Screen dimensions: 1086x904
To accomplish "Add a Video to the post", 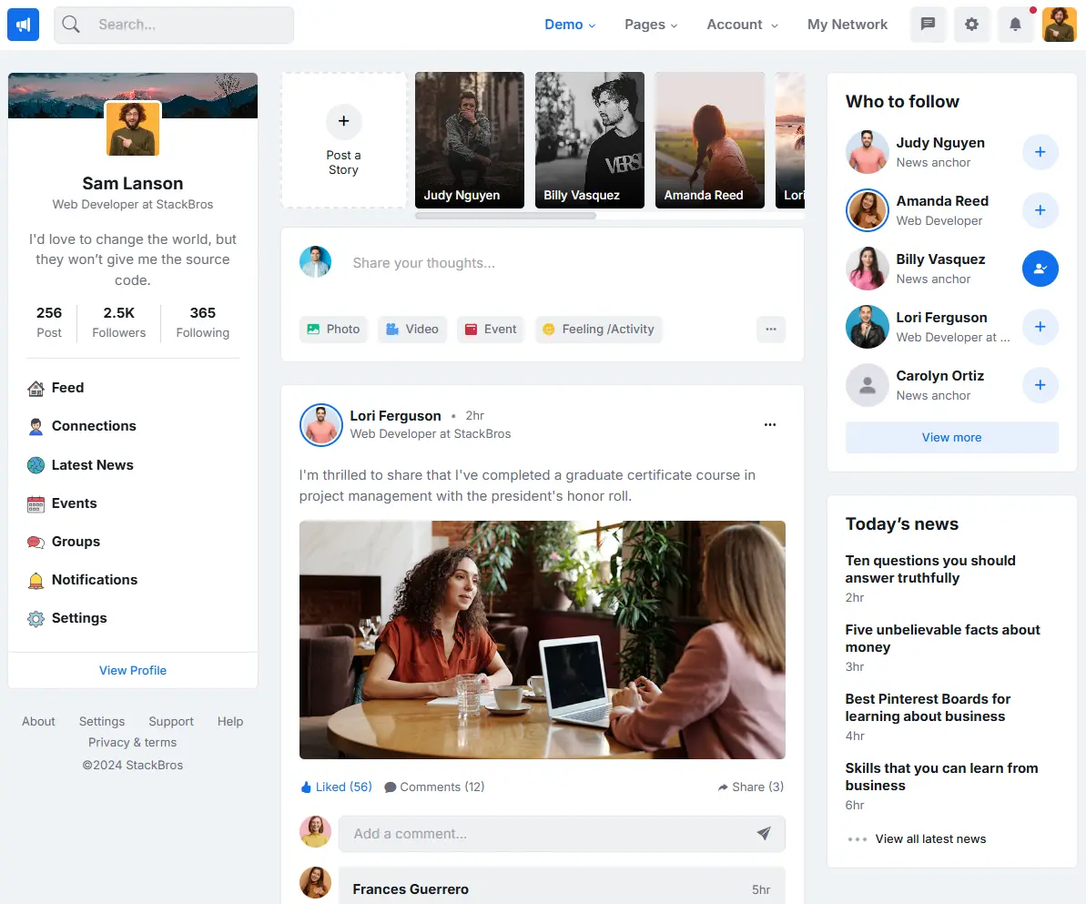I will click(412, 329).
